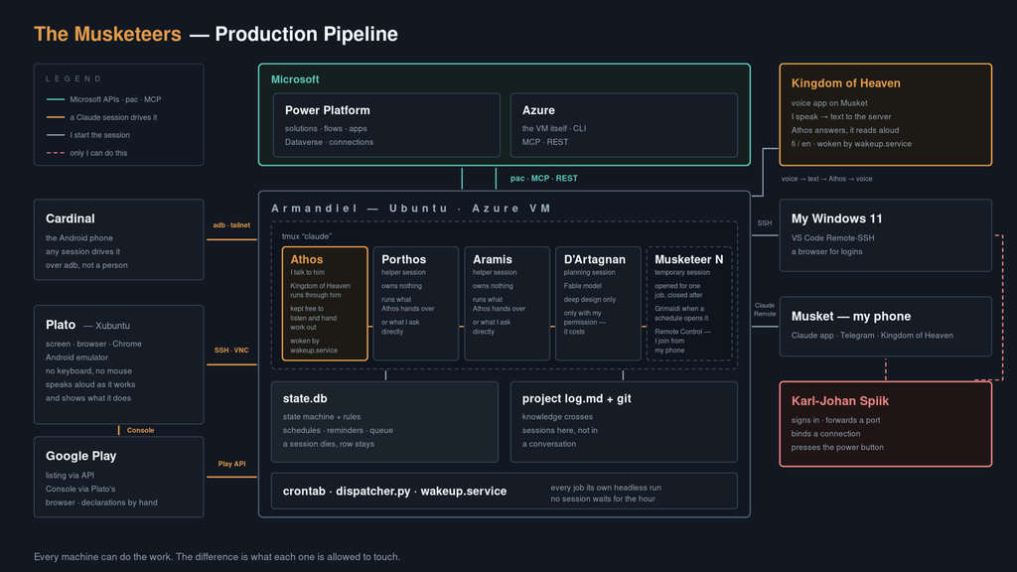Click "the Android phone" text in Cardinal
Viewport: 1017px width, 572px height.
[x=79, y=238]
